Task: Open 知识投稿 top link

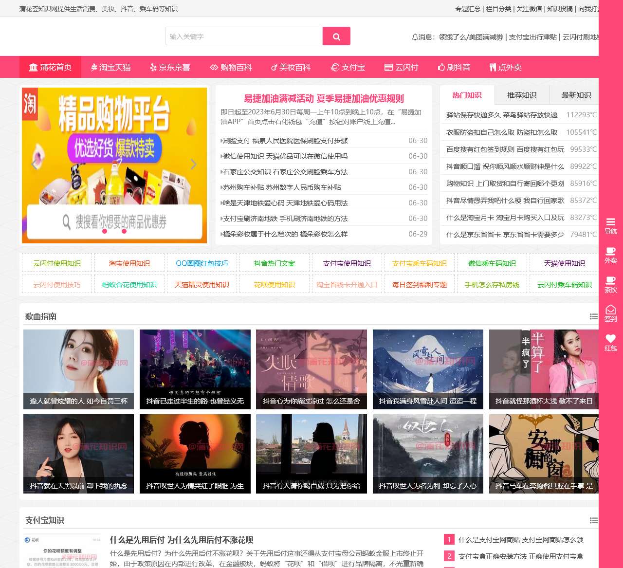Action: point(560,9)
